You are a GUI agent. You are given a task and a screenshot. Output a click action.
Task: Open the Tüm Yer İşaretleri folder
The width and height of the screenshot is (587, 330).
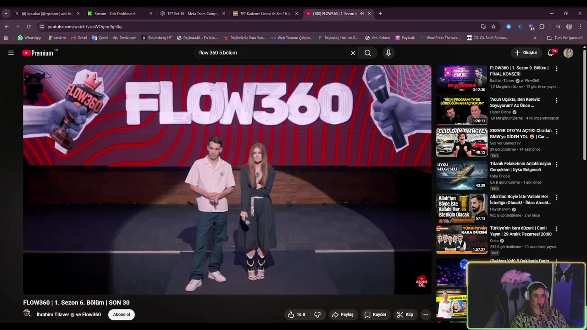tap(565, 38)
